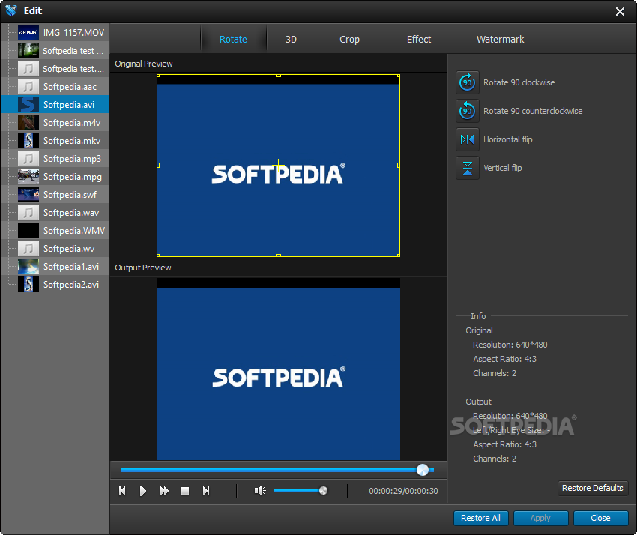Click the music note icon for Softpedia.wav
Image resolution: width=637 pixels, height=535 pixels.
(28, 213)
